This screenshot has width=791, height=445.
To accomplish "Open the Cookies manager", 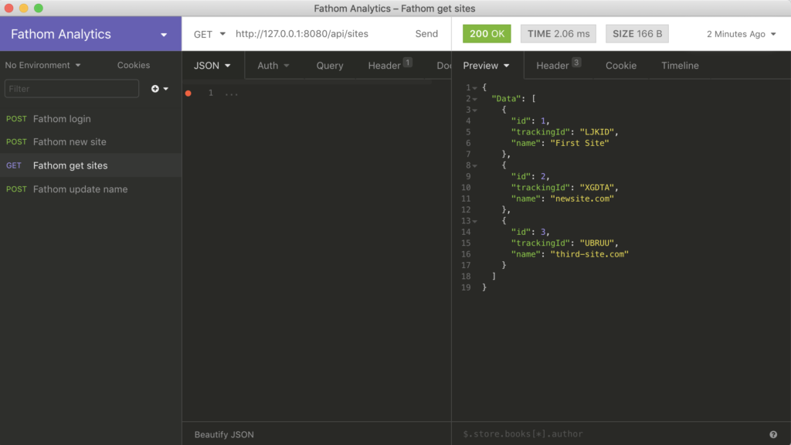I will pyautogui.click(x=134, y=66).
